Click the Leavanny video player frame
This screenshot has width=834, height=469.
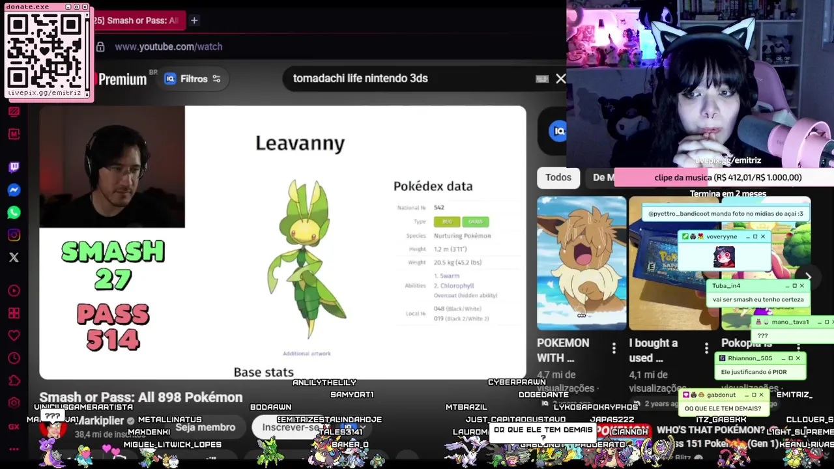[x=282, y=242]
